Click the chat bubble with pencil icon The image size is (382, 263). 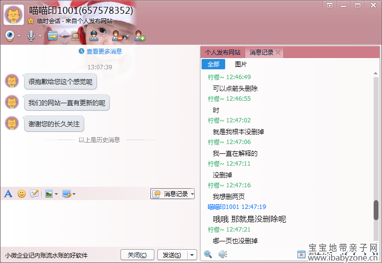click(34, 194)
